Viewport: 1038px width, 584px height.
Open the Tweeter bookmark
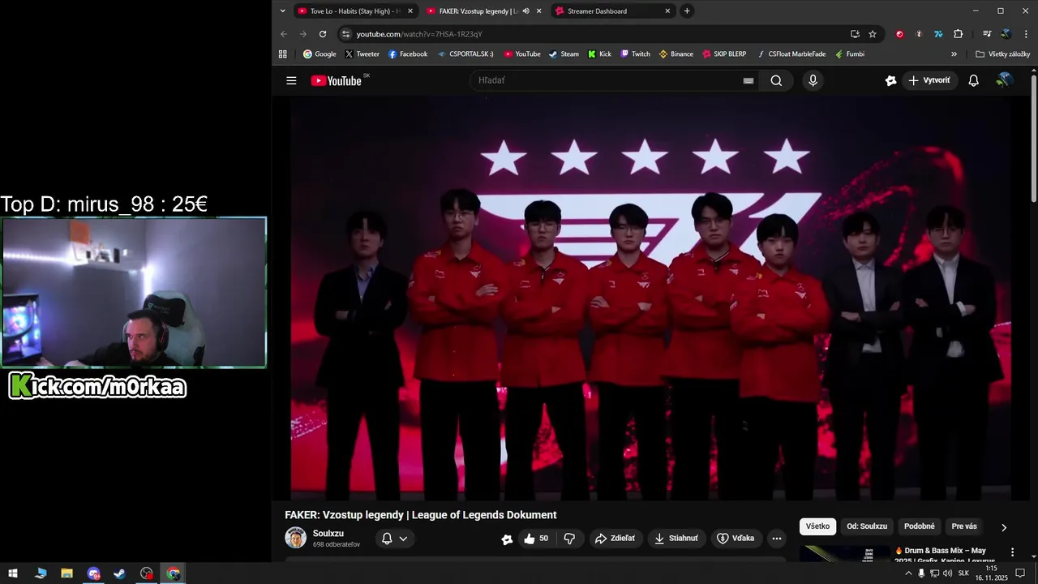[362, 54]
